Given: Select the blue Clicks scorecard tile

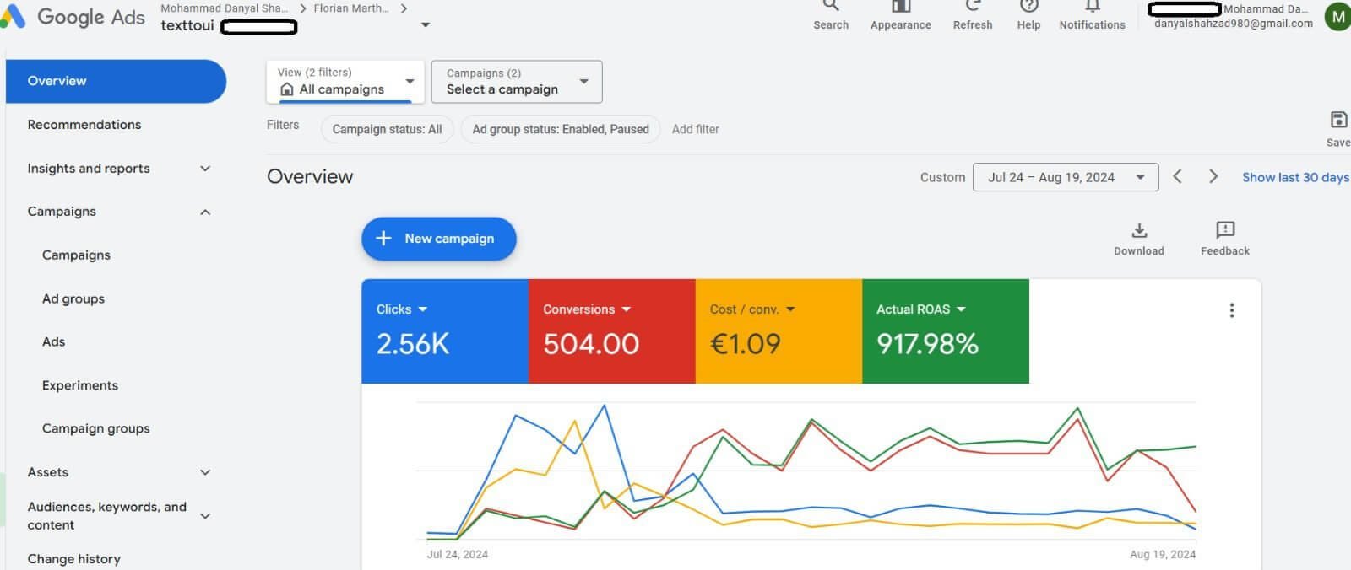Looking at the screenshot, I should pos(445,331).
